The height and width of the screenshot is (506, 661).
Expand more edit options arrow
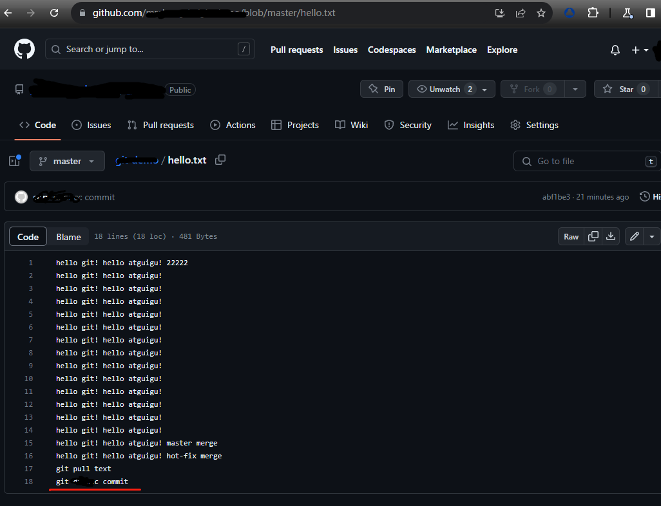pyautogui.click(x=652, y=237)
